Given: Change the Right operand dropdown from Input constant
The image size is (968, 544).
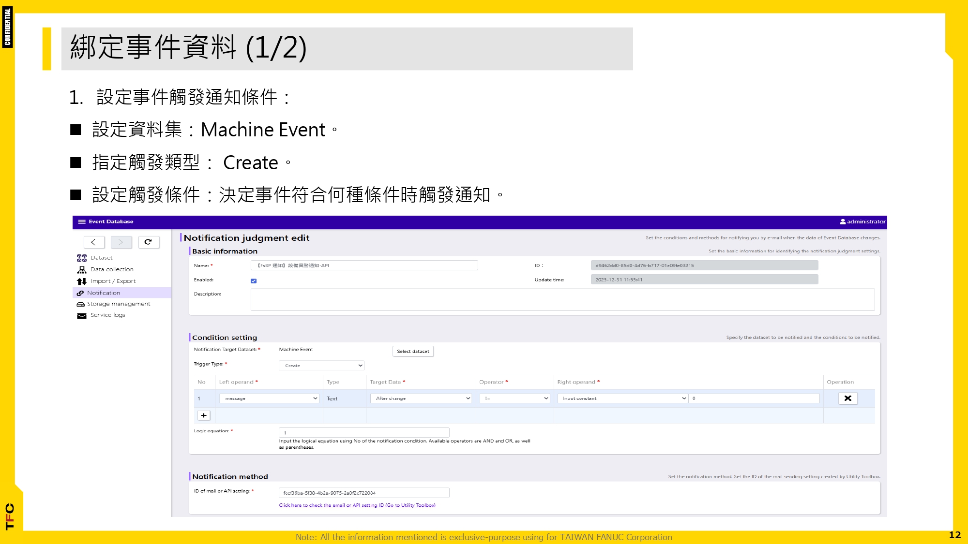Looking at the screenshot, I should click(622, 398).
